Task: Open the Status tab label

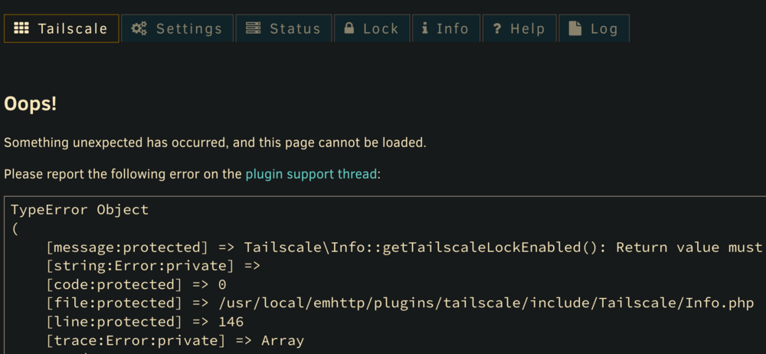Action: pos(295,29)
